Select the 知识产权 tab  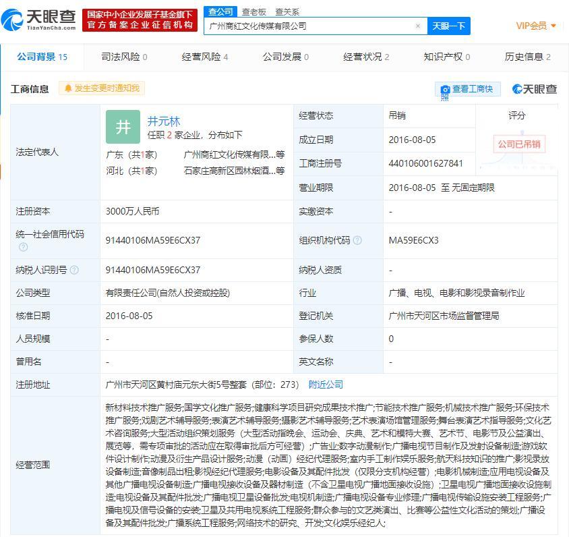pyautogui.click(x=446, y=57)
